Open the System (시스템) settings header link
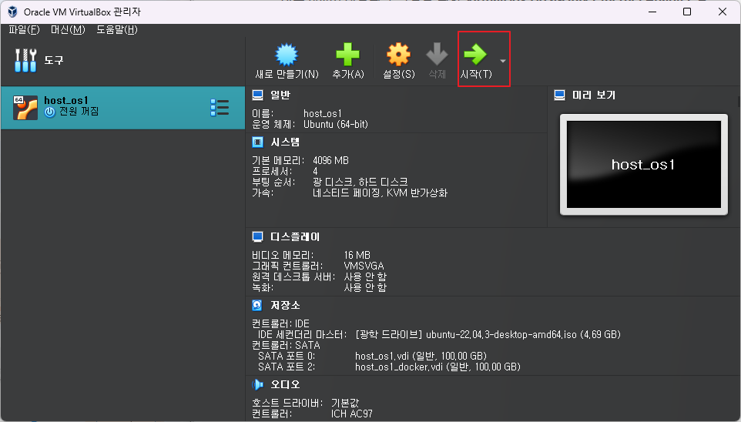741x422 pixels. [x=285, y=142]
